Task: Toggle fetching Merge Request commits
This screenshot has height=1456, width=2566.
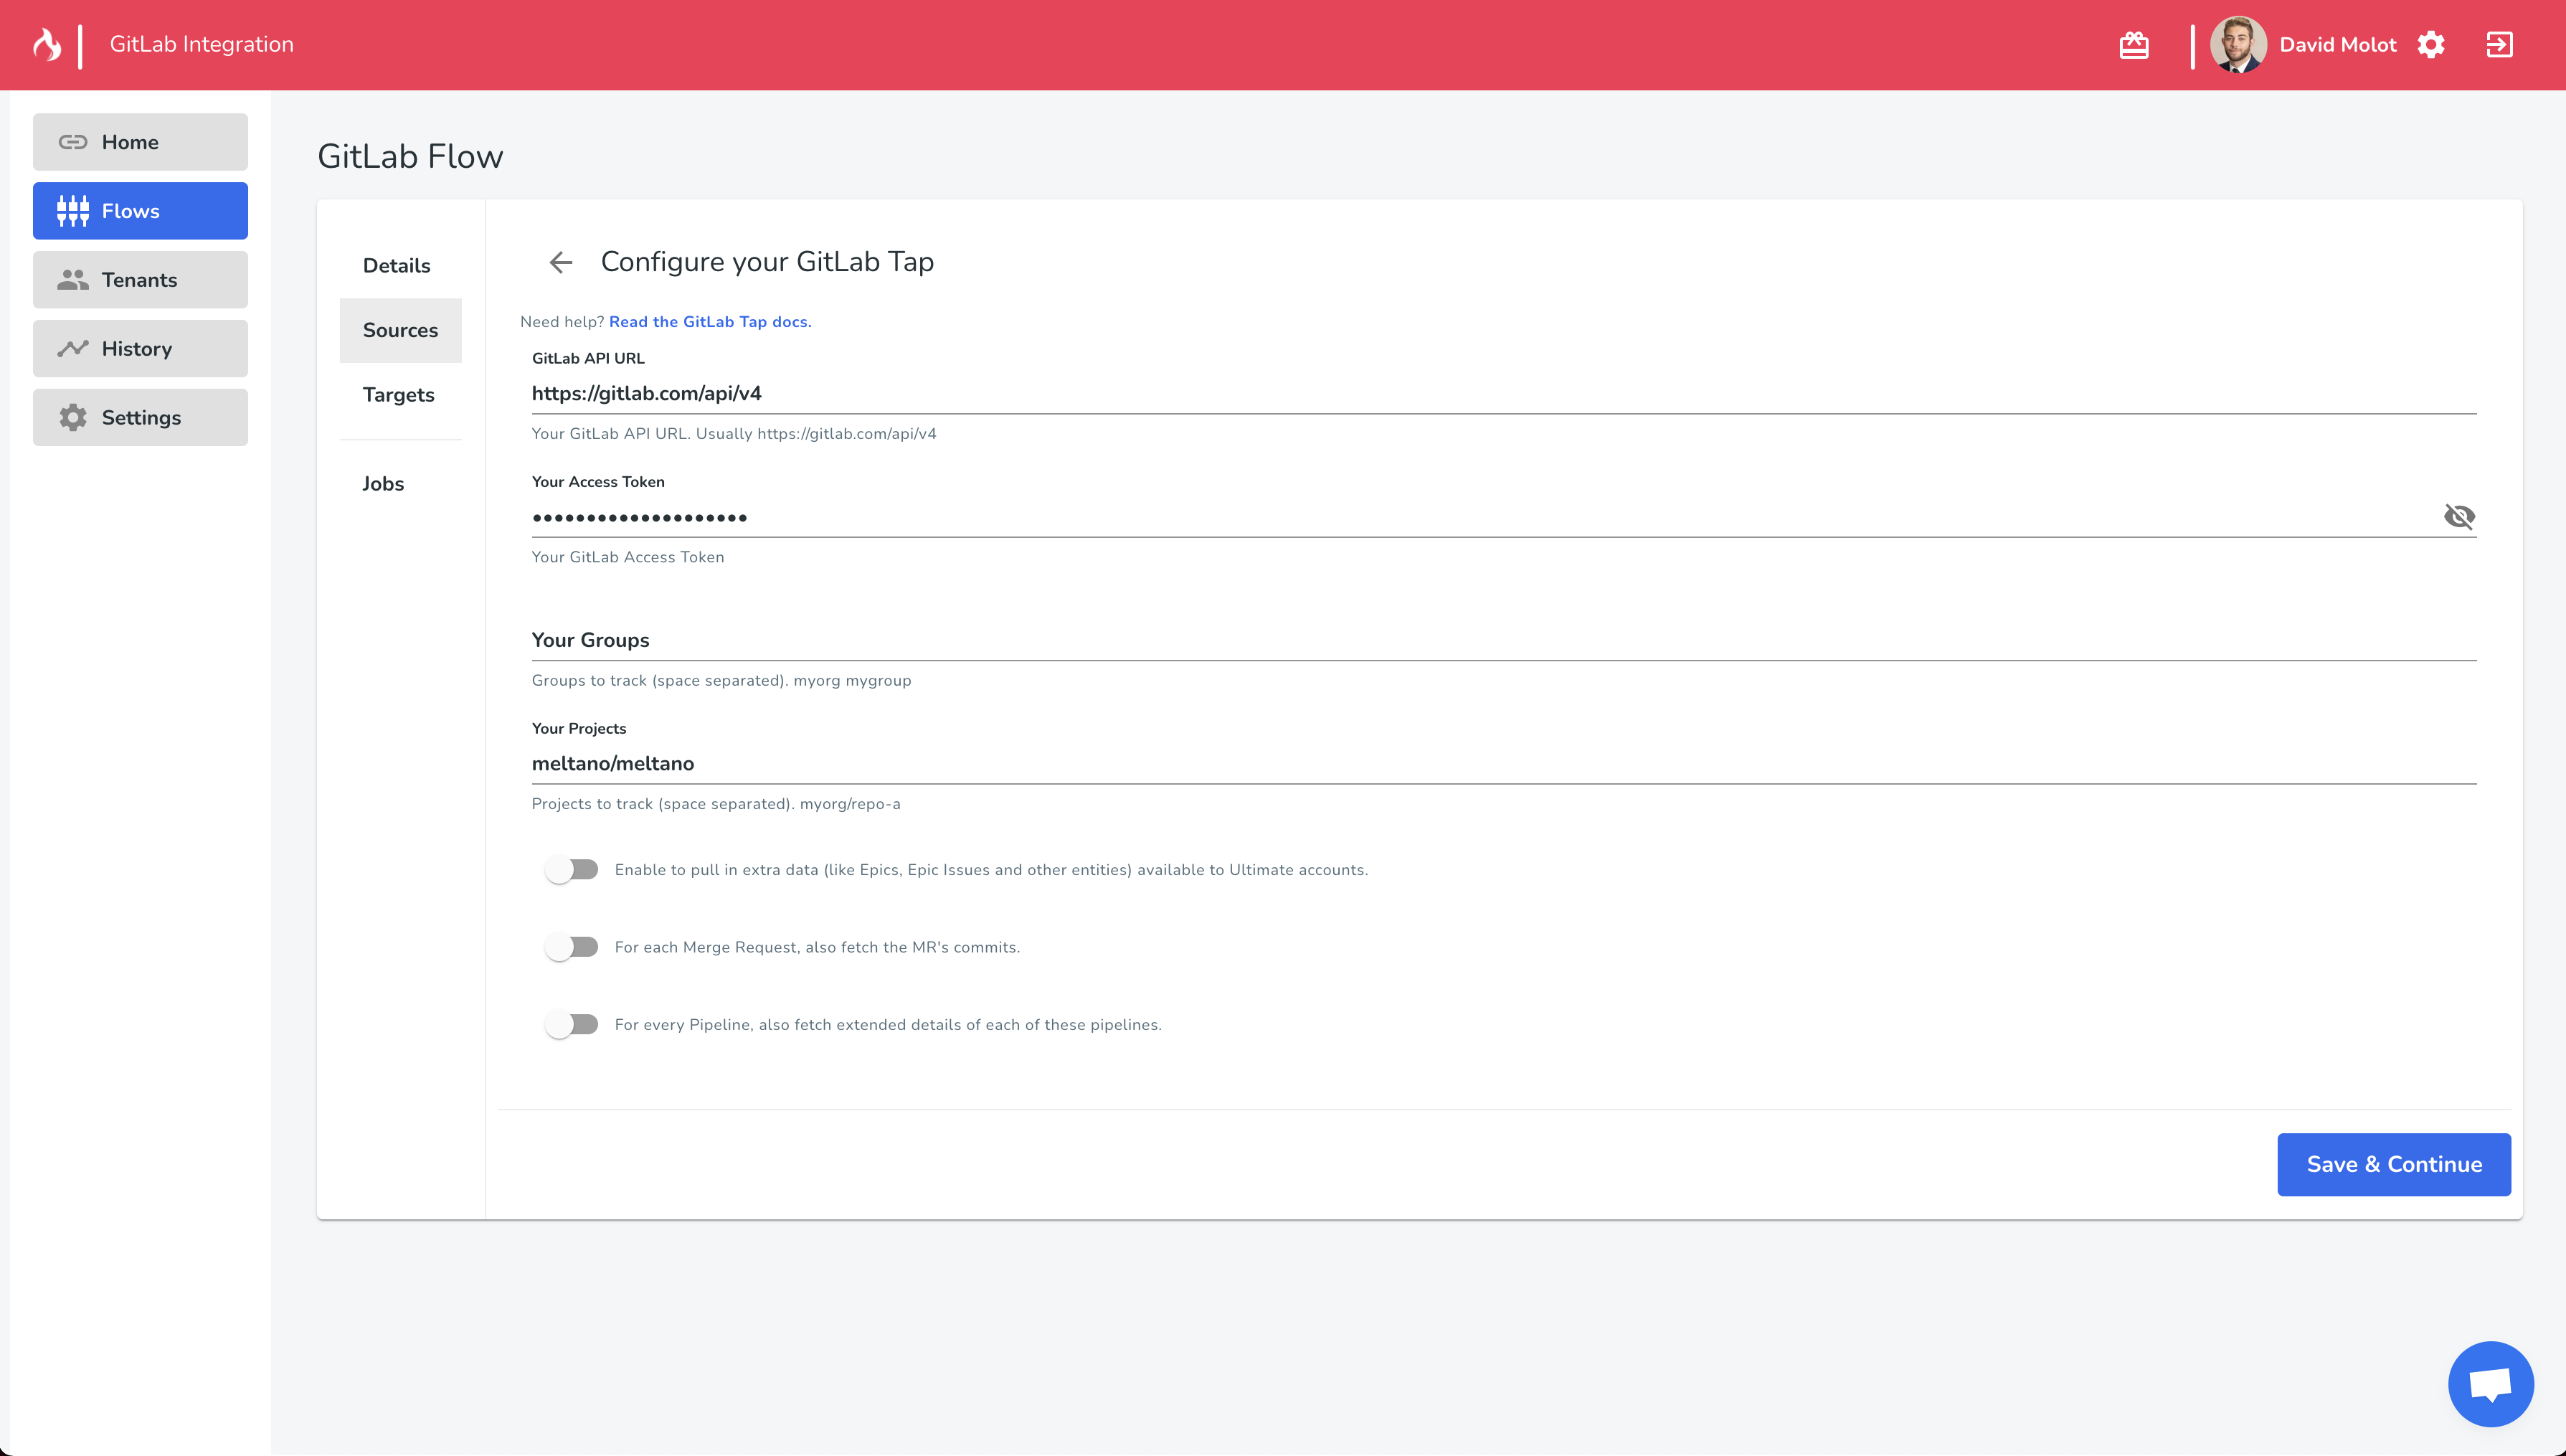Action: click(x=572, y=947)
